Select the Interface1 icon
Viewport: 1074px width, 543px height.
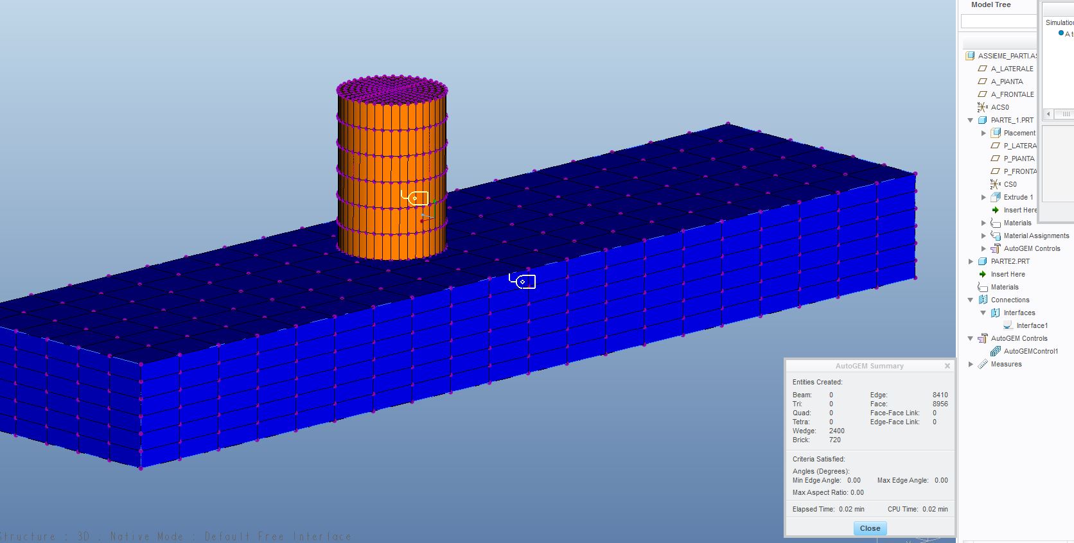coord(1008,325)
